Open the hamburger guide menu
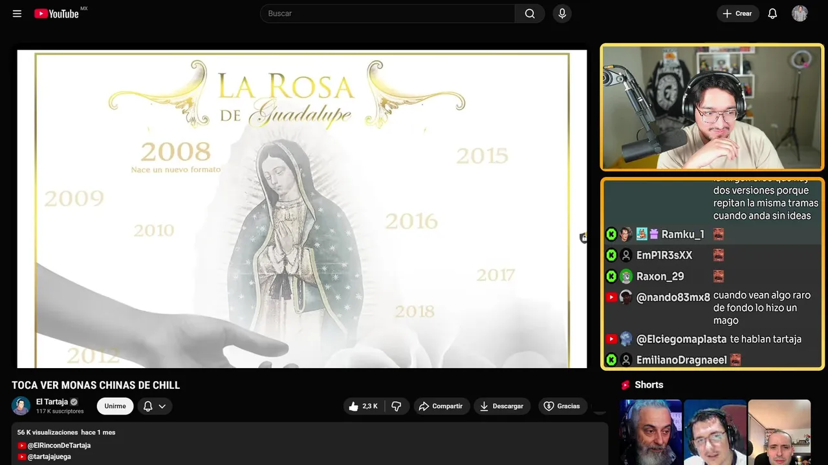 pos(17,14)
